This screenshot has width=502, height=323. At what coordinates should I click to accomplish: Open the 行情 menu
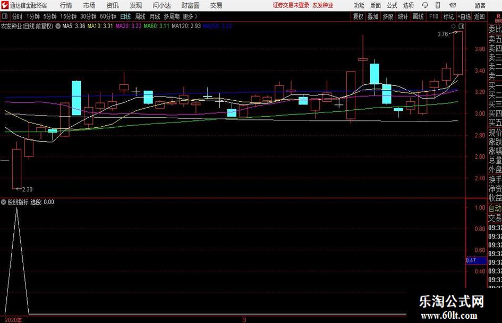66,5
